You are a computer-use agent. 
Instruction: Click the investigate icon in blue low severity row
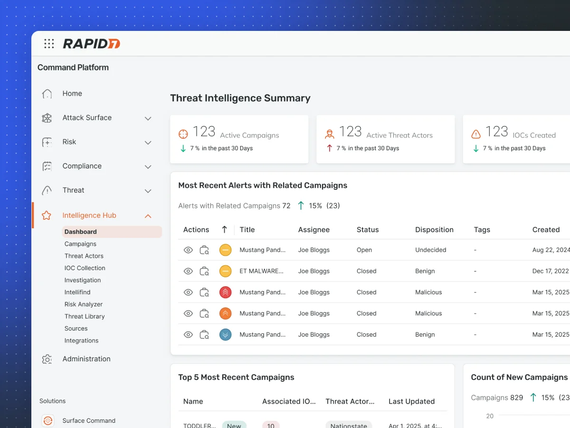(204, 335)
